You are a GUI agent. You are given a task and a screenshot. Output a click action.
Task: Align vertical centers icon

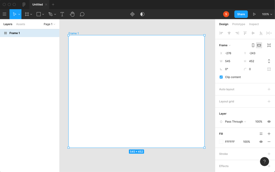253,33
